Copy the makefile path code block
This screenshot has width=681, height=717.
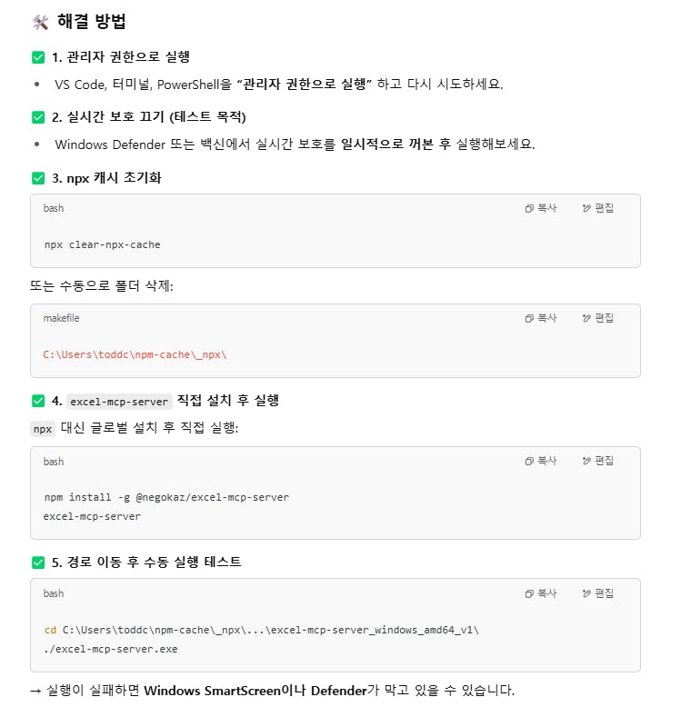541,318
